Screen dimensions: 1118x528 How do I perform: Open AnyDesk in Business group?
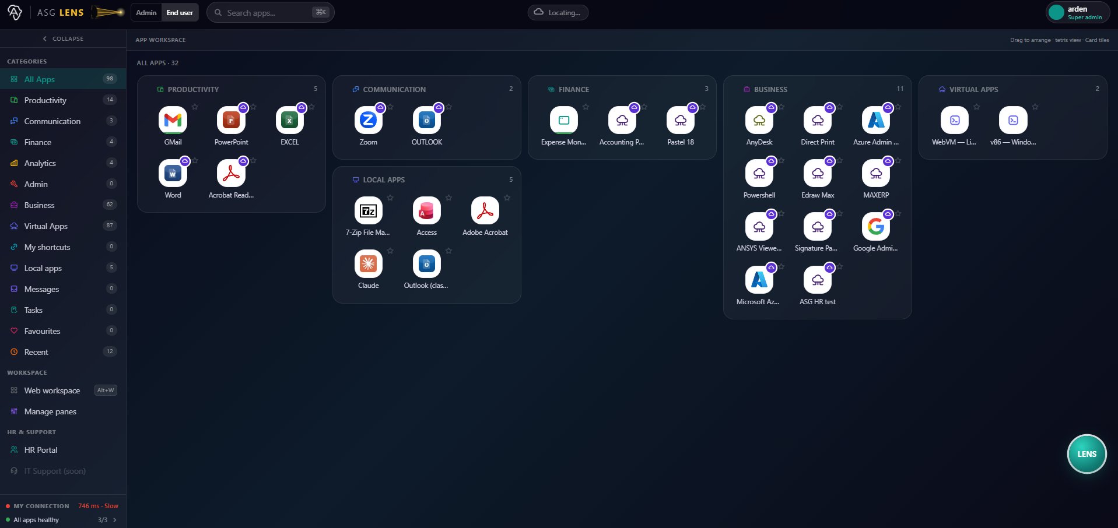pyautogui.click(x=759, y=120)
